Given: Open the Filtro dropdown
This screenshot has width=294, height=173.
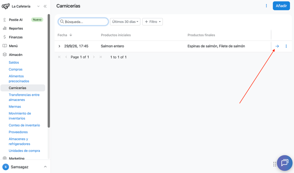Looking at the screenshot, I should click(x=152, y=22).
